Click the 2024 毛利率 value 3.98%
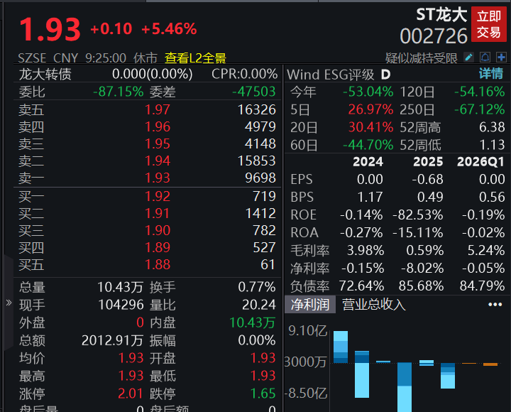The width and height of the screenshot is (511, 412). pyautogui.click(x=366, y=250)
